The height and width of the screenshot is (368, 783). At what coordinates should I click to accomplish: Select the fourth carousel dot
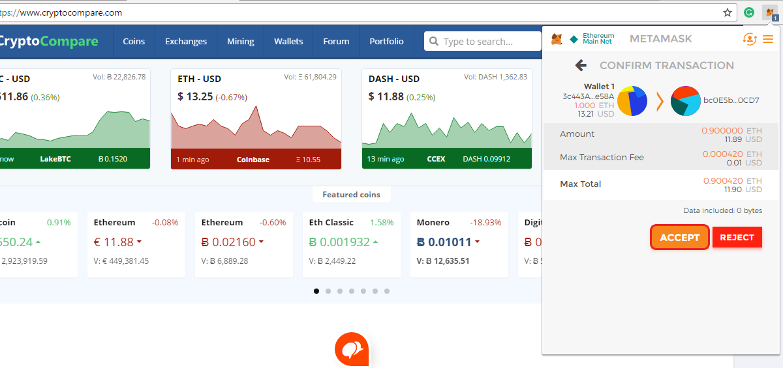[352, 291]
